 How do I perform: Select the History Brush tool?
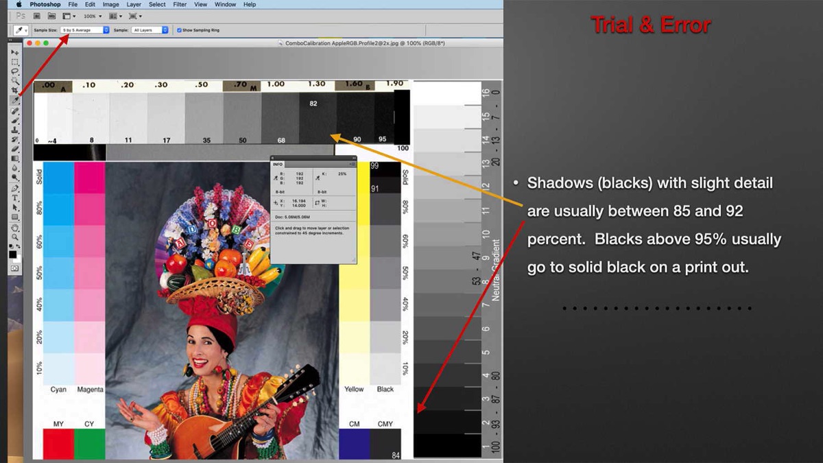tap(14, 139)
